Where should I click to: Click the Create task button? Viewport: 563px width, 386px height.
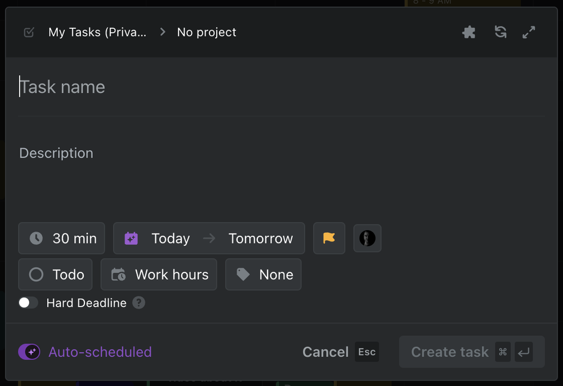[x=472, y=352]
